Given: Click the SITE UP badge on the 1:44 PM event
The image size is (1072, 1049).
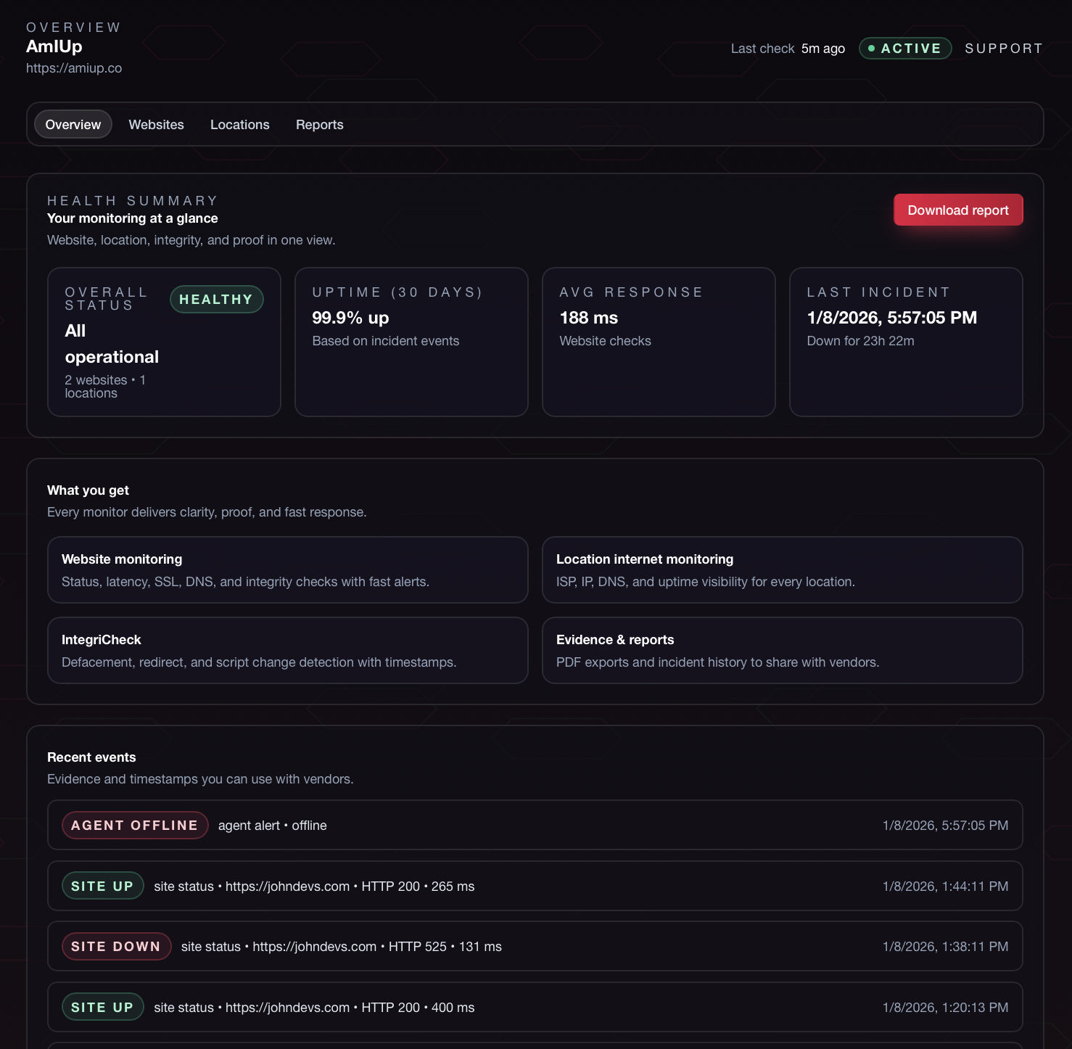Looking at the screenshot, I should coord(102,886).
